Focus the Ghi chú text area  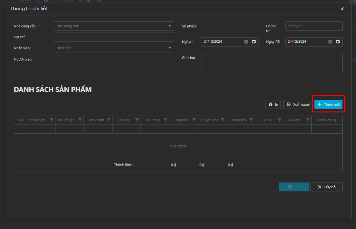pos(272,63)
